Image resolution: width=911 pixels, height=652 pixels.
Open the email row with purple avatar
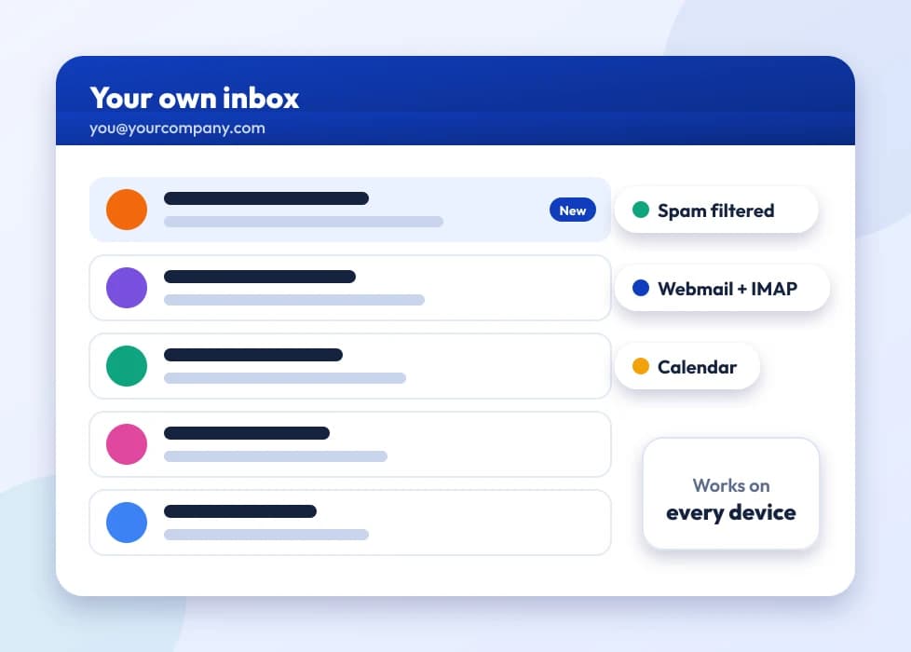(x=350, y=288)
